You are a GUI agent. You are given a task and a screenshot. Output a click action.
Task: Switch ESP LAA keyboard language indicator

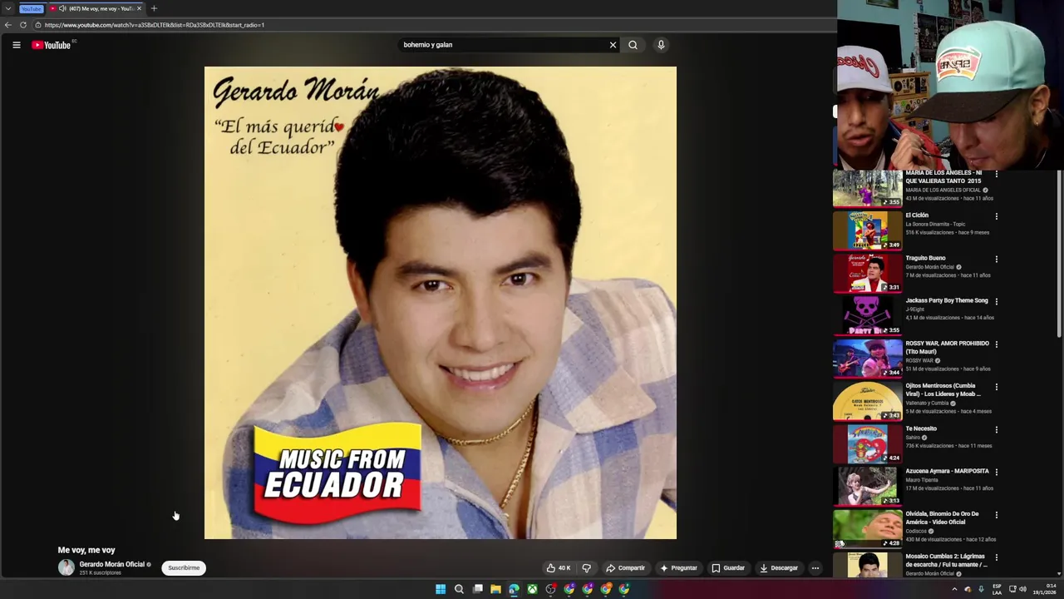(997, 589)
